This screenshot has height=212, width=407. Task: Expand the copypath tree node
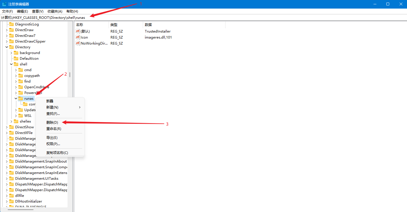coord(16,76)
